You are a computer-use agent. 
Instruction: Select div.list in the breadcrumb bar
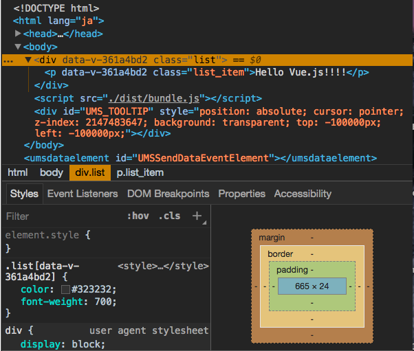pos(90,172)
